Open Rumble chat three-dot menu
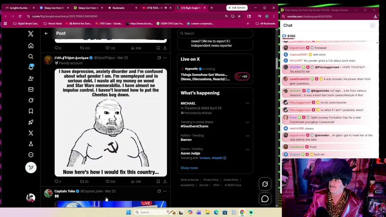 [x=372, y=26]
